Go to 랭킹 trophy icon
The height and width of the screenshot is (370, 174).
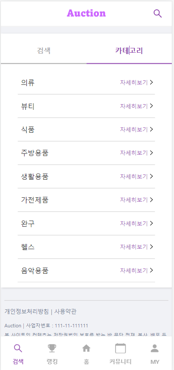52,348
